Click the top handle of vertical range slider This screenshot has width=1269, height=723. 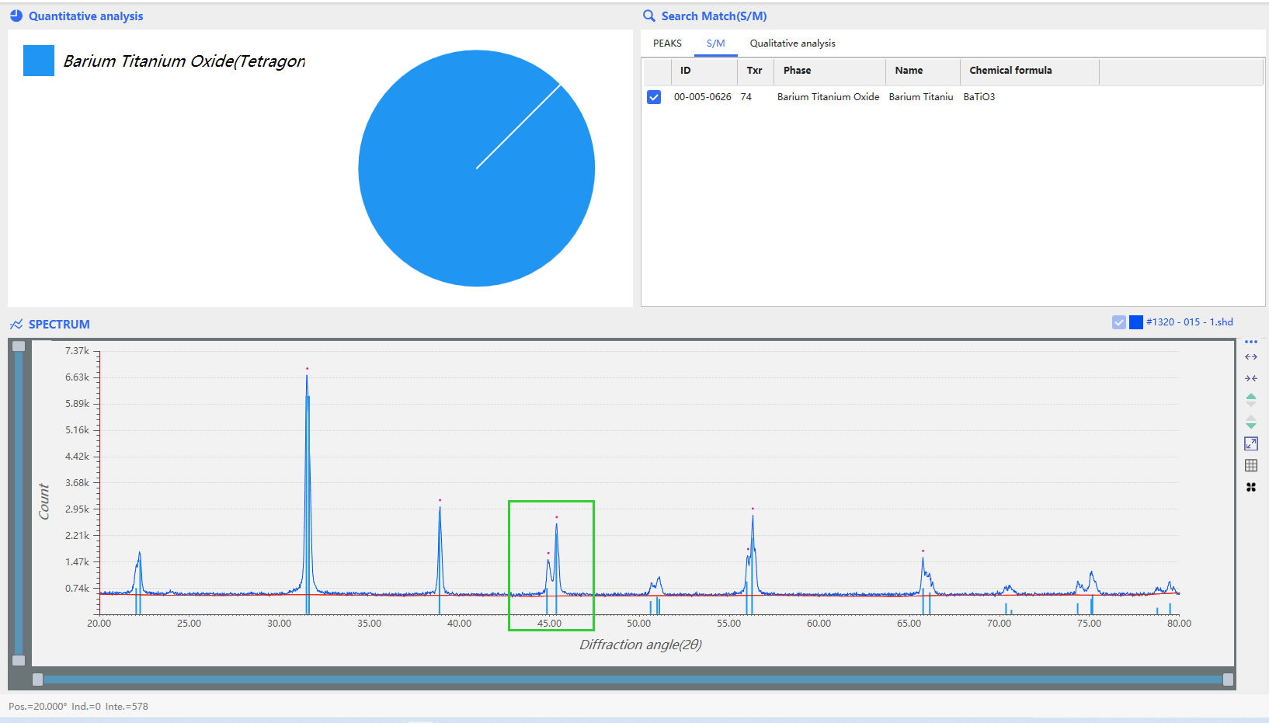coord(19,346)
